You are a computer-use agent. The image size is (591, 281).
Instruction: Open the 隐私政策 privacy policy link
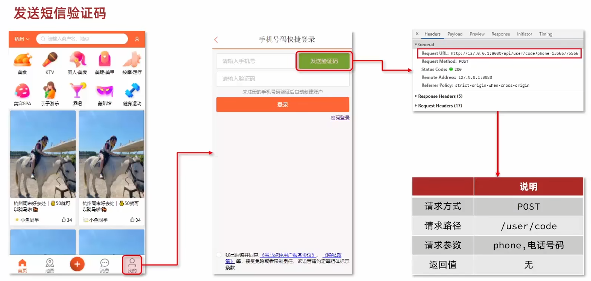(332, 255)
